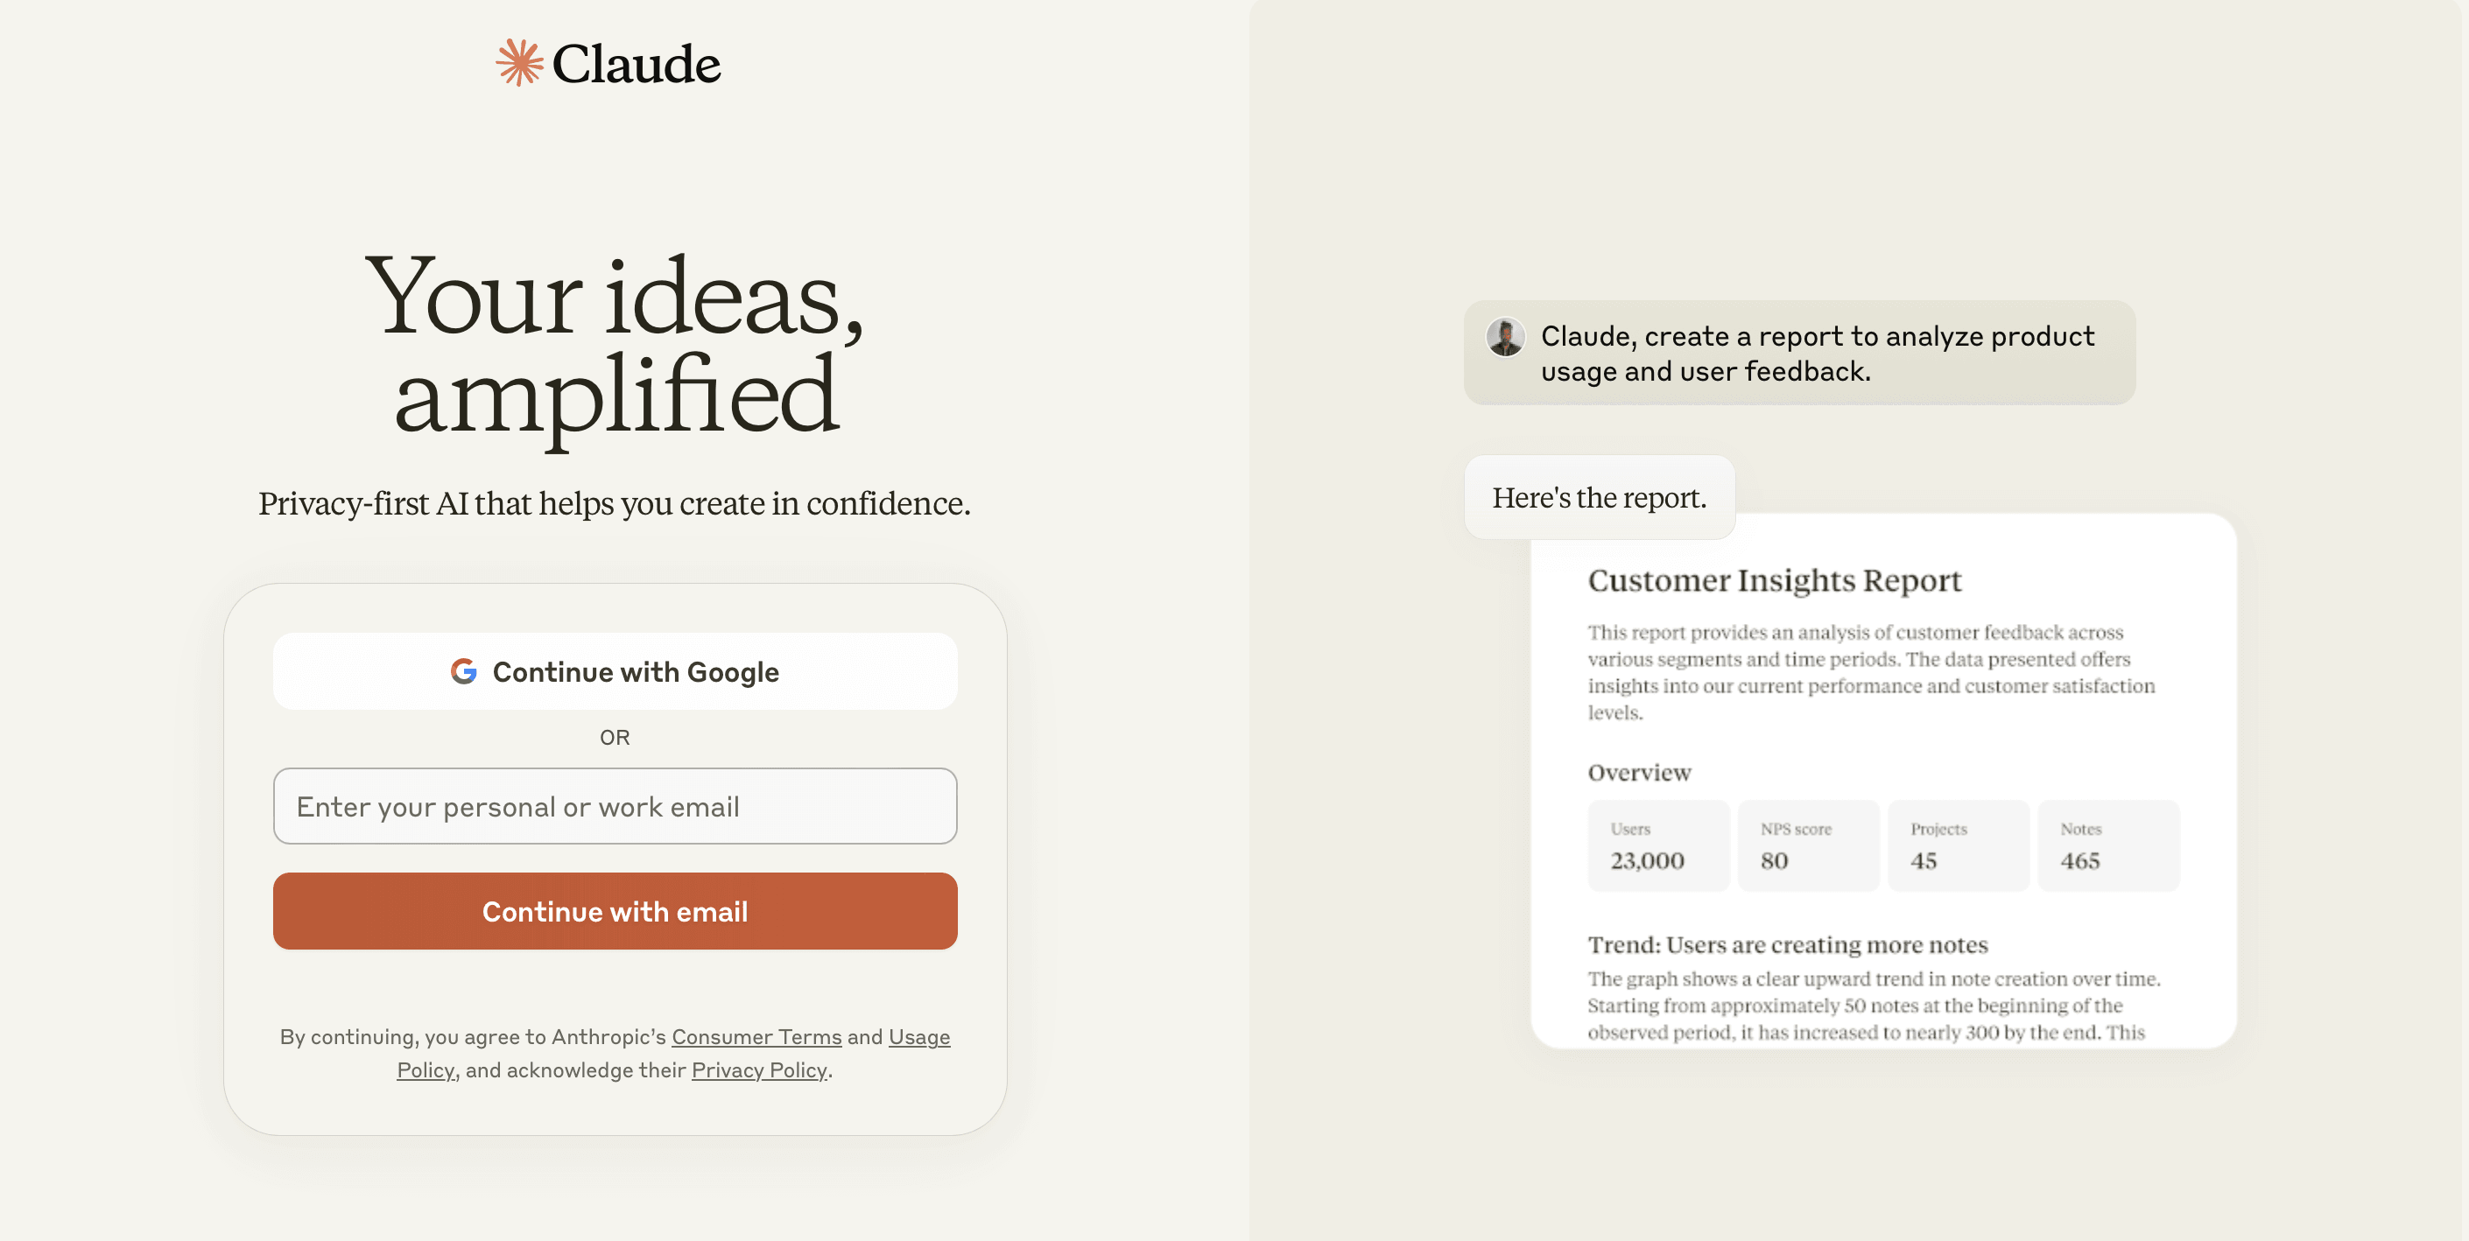Screen dimensions: 2469x1241
Task: Select the NPS score 80 stat card
Action: coord(1808,846)
